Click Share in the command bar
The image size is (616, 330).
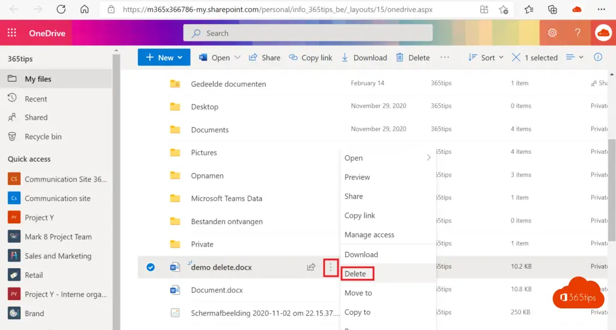265,57
